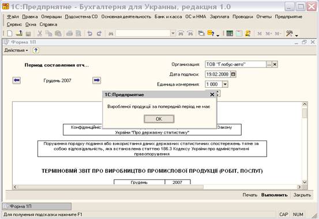Click the Cut scissors icon
This screenshot has width=319, height=219.
tap(40, 34)
